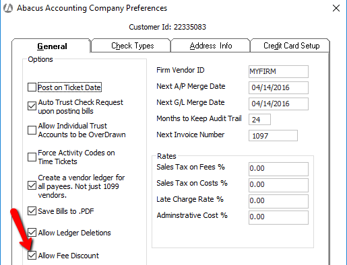Click the Firm Vendor ID field
The height and width of the screenshot is (265, 347).
click(x=278, y=71)
